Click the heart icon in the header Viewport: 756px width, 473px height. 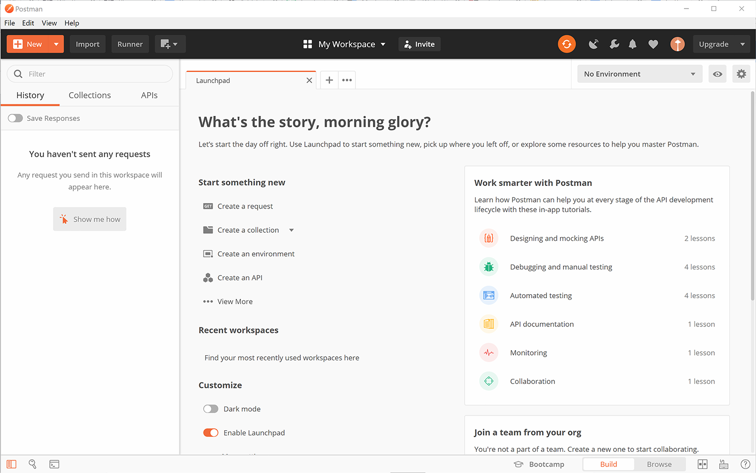653,44
